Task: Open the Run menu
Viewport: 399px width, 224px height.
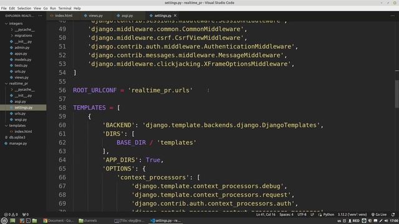Action: point(53,8)
